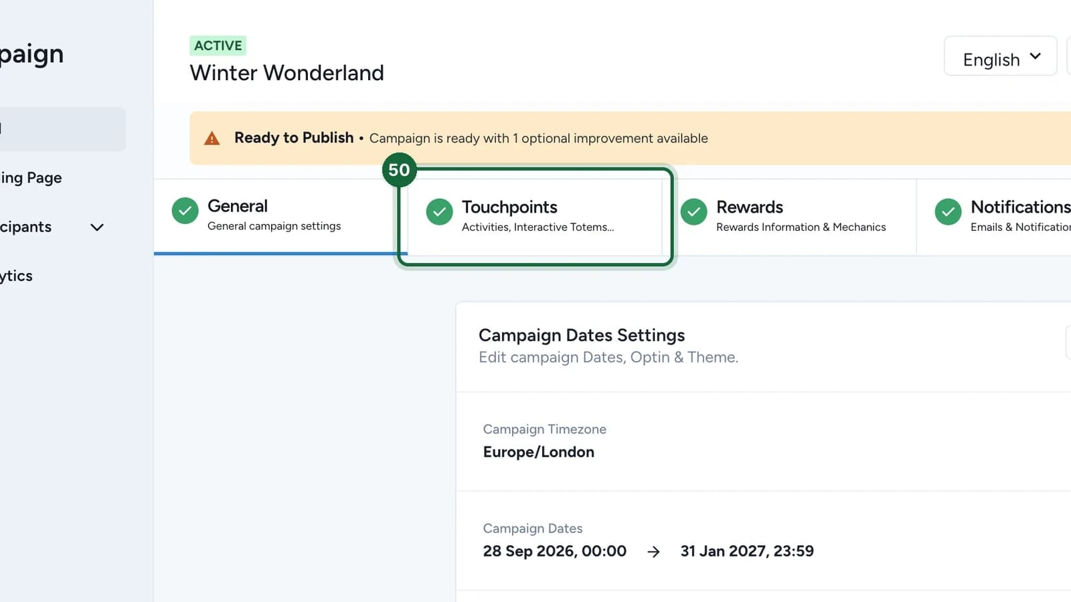Click the Campaign Timezone label
This screenshot has height=602, width=1071.
pos(545,429)
